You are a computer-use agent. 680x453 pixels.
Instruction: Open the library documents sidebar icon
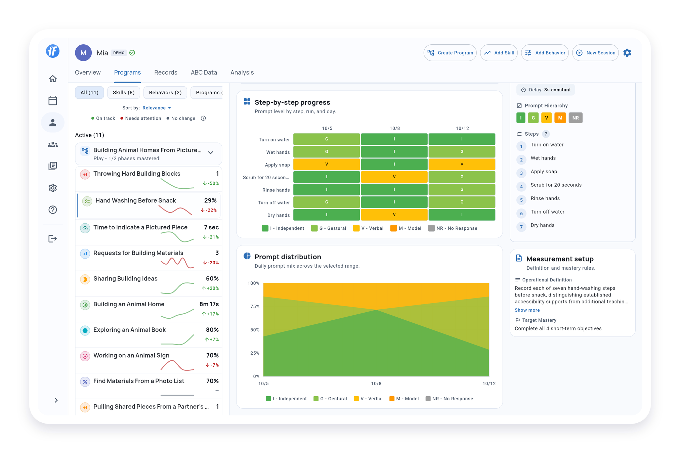click(53, 166)
